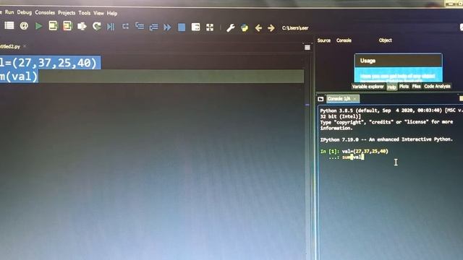Click the Usage heading in Help pane
The height and width of the screenshot is (260, 463).
pyautogui.click(x=368, y=61)
